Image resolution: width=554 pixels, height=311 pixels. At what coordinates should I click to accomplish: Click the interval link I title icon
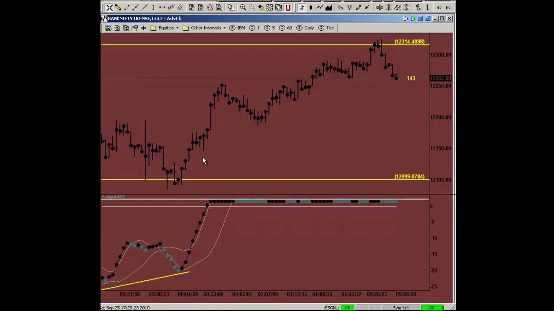[x=413, y=18]
